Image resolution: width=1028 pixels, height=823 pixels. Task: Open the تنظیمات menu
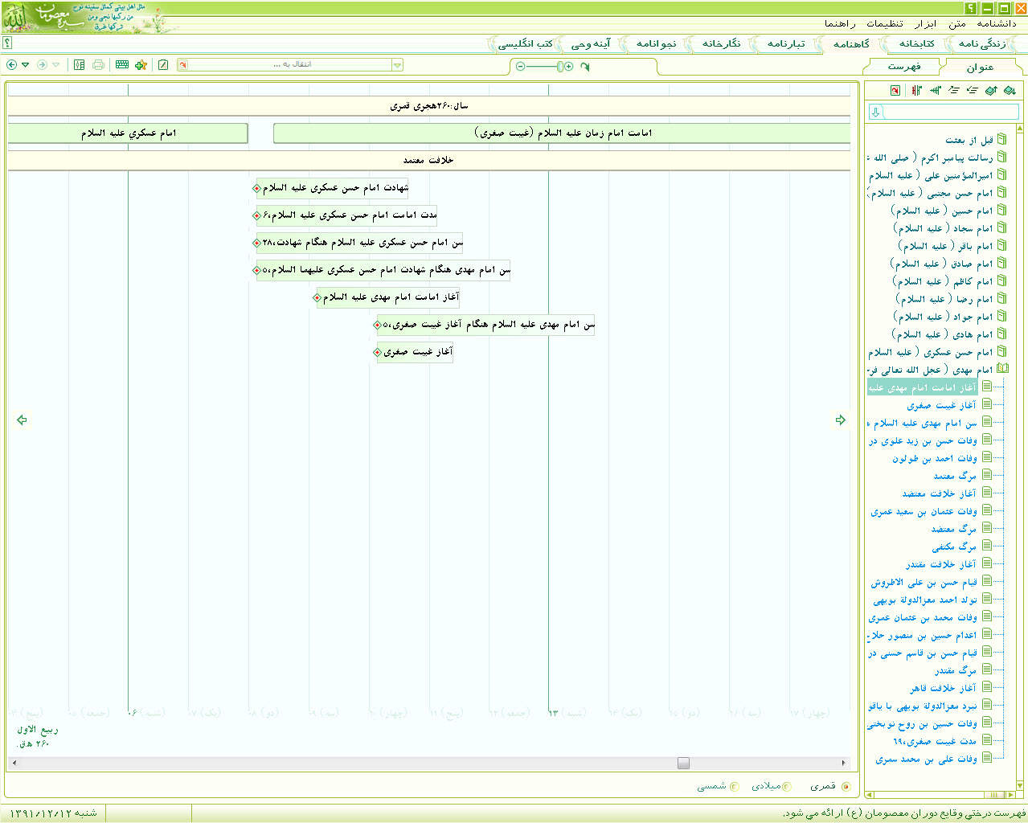(884, 24)
